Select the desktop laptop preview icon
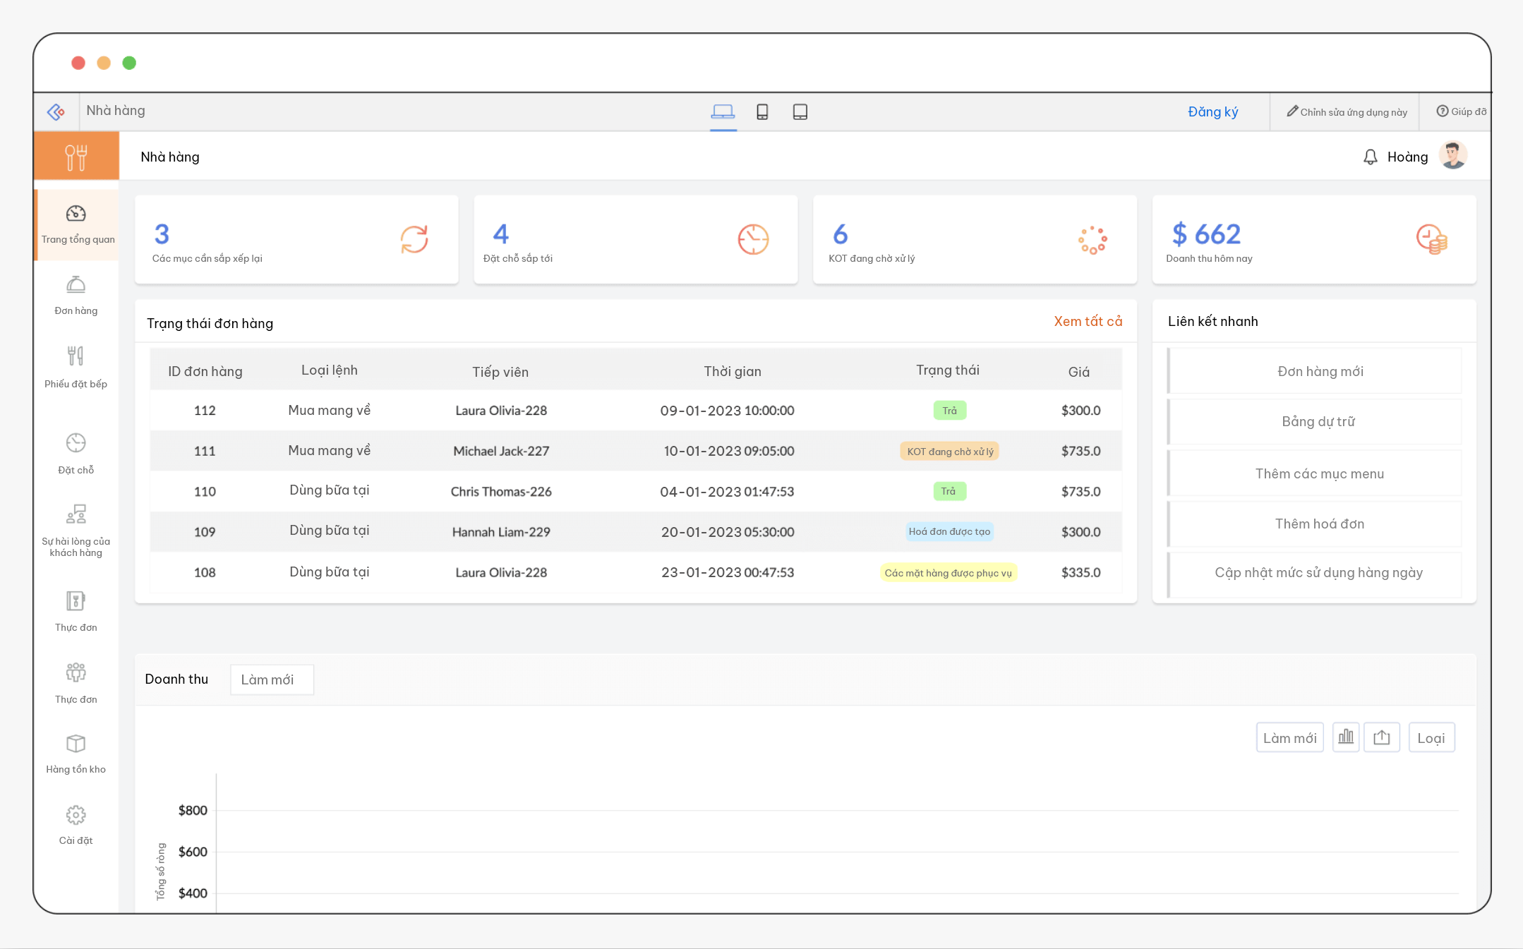This screenshot has height=949, width=1523. [723, 111]
